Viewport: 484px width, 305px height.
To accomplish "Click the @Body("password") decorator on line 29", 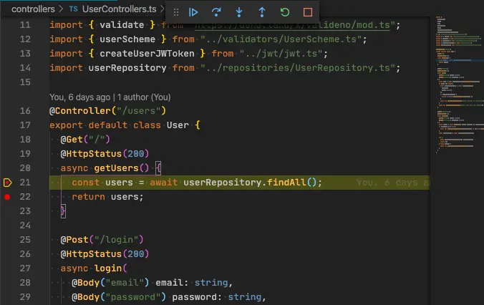I will 119,297.
